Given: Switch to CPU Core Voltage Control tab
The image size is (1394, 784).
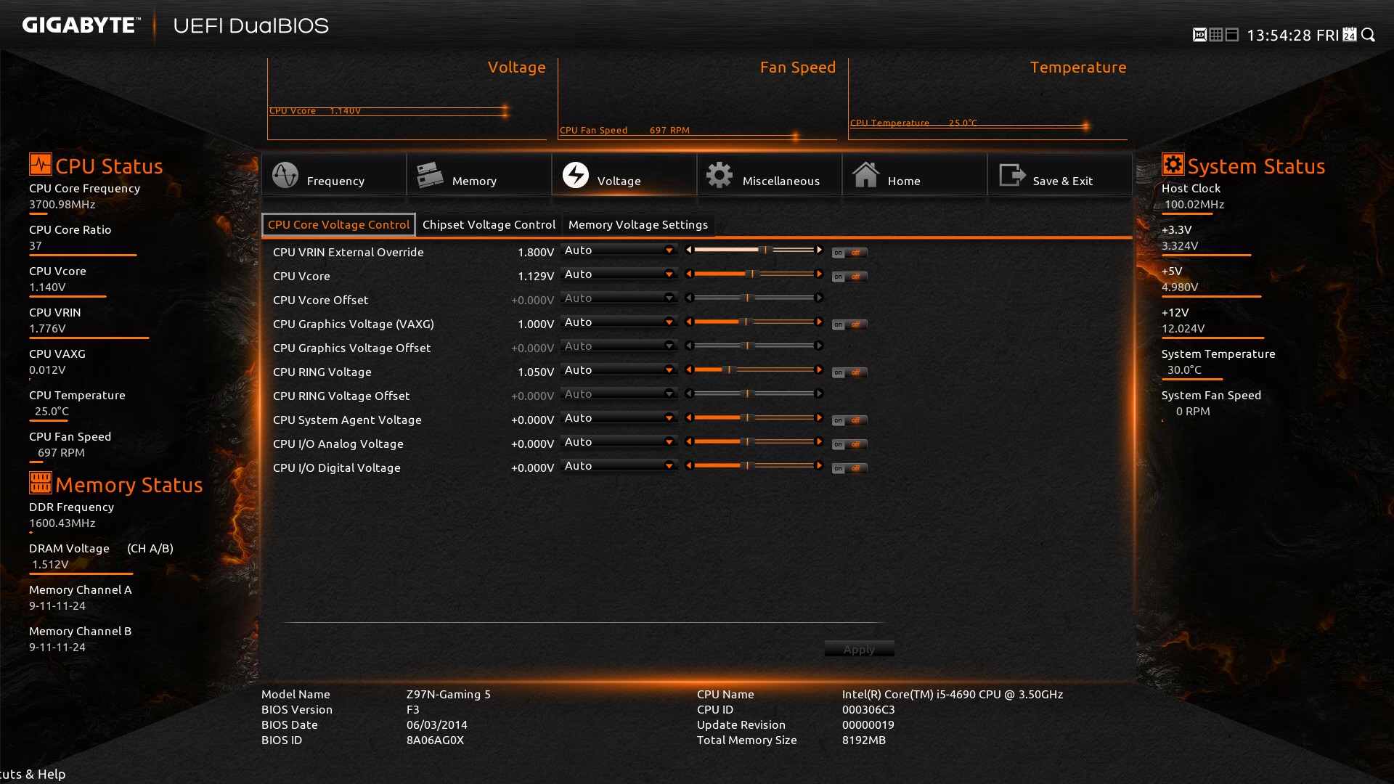Looking at the screenshot, I should click(x=338, y=224).
